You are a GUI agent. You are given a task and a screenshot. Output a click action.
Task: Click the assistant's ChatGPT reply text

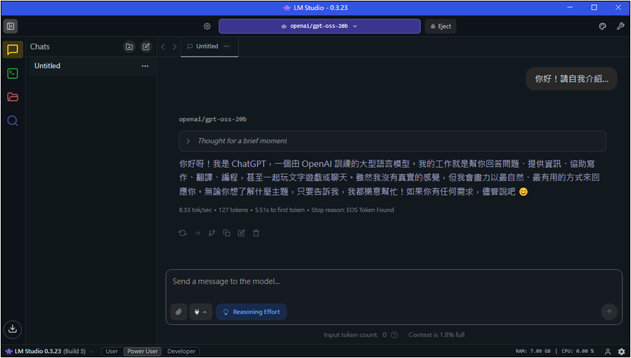(389, 178)
